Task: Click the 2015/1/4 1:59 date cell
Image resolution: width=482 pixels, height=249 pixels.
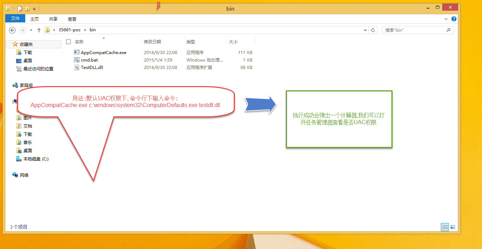Action: (x=158, y=60)
